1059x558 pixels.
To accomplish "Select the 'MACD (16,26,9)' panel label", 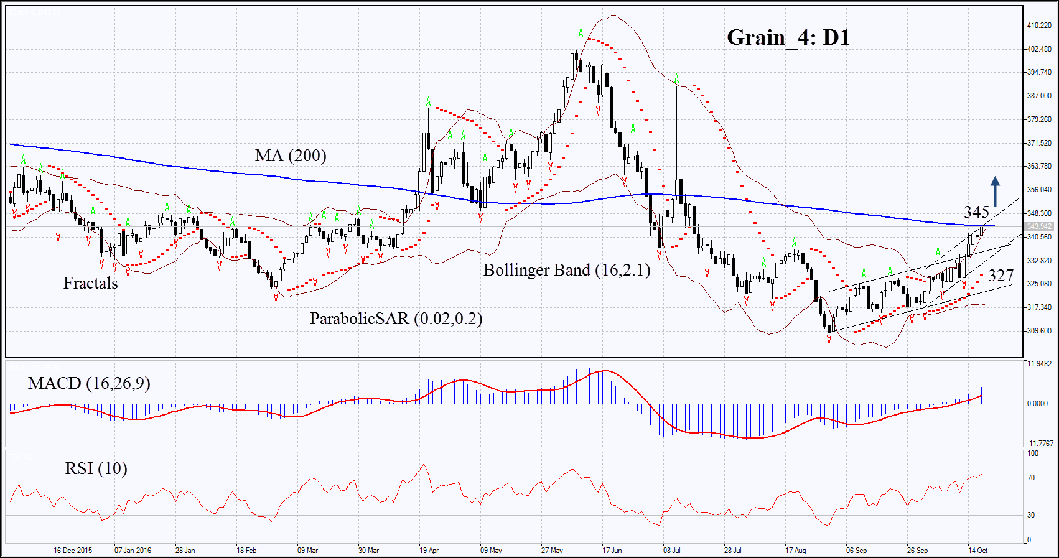I will tap(89, 383).
